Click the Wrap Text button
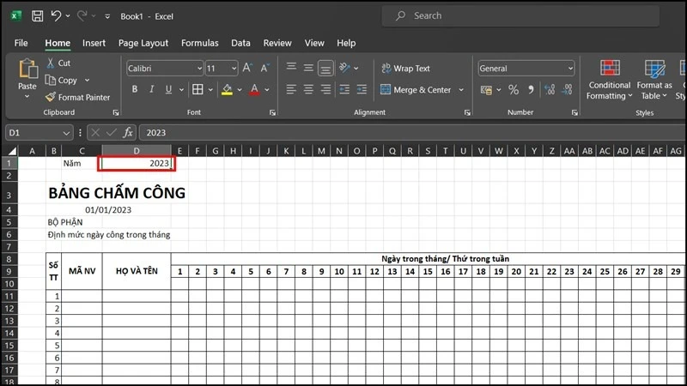 [405, 69]
